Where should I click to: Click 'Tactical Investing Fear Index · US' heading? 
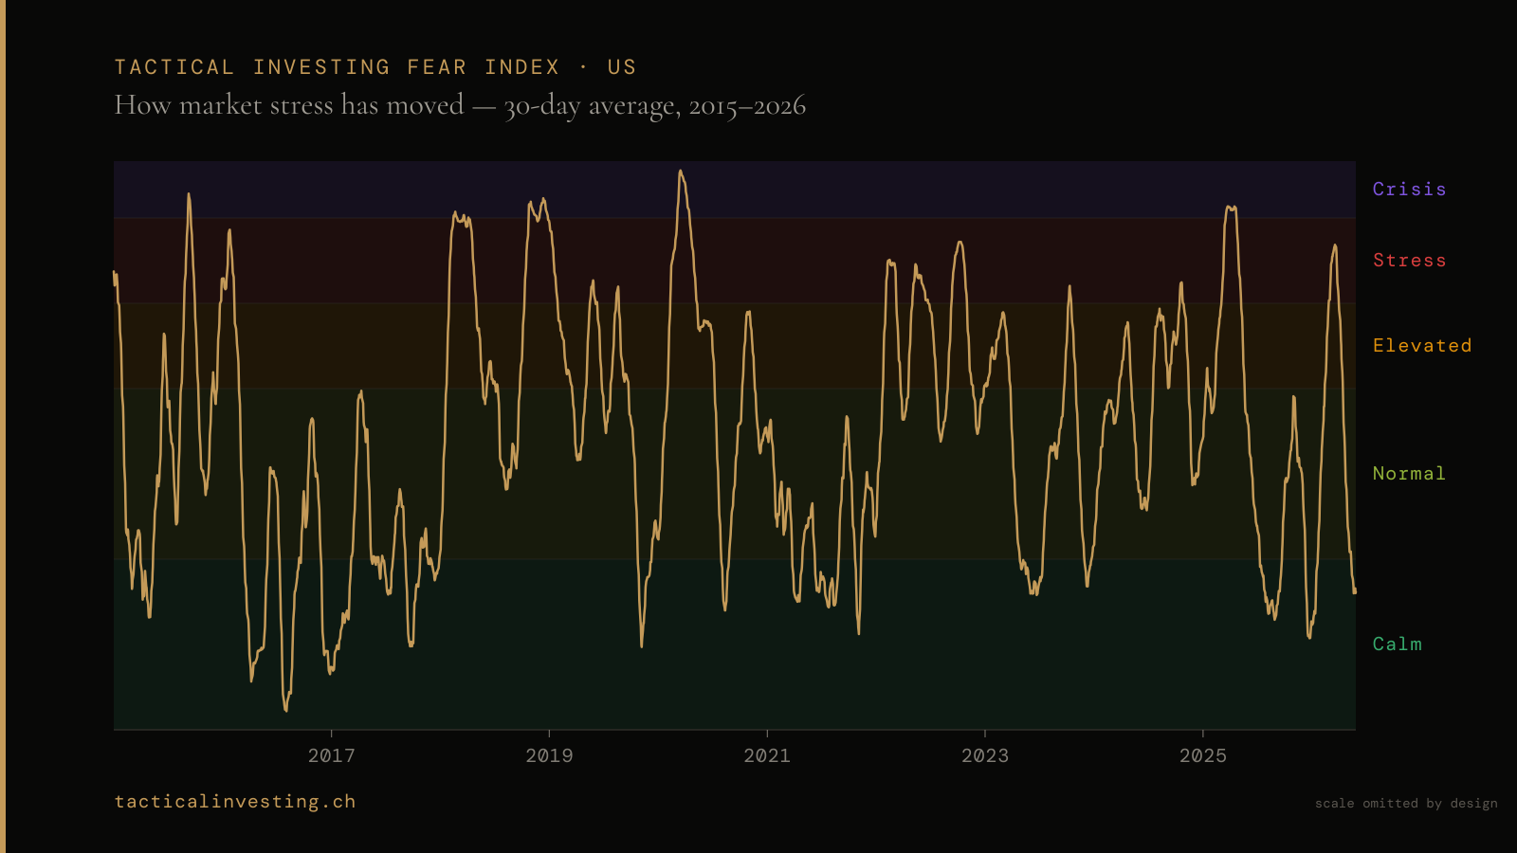pos(375,67)
